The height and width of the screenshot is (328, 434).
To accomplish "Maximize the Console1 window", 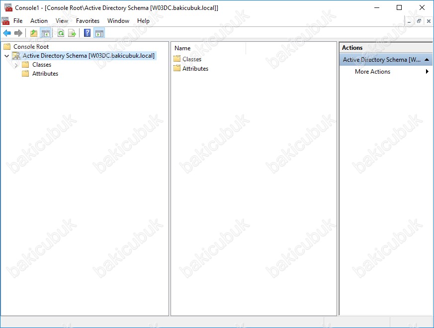I will [399, 7].
